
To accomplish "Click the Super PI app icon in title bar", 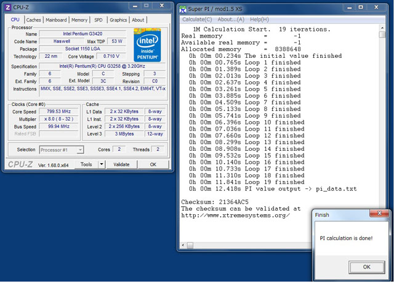I will coord(183,10).
